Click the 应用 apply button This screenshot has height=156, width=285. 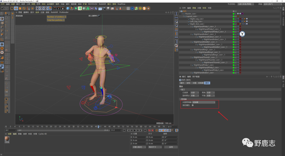(171, 147)
